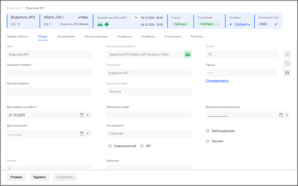Viewport: 298px width, 186px height.
Task: Click the Имя для клиента input field
Action: pos(49,92)
